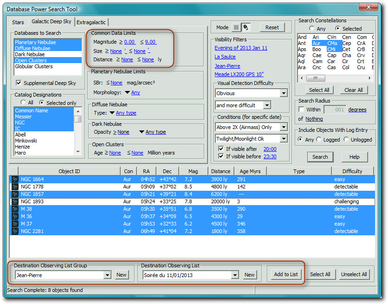Open Destination Observing List dropdown
Viewport: 388px width, 304px height.
(x=235, y=275)
